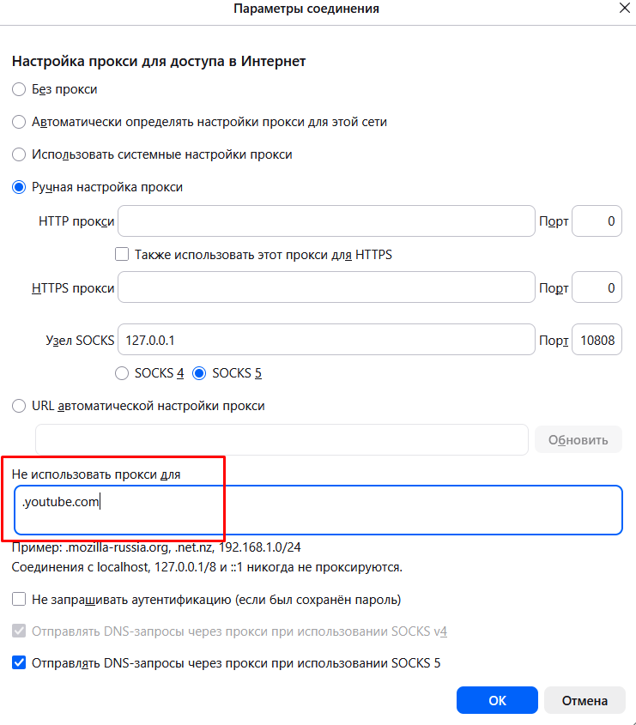The height and width of the screenshot is (725, 636).
Task: Click the automatic proxy URL text field
Action: 282,439
